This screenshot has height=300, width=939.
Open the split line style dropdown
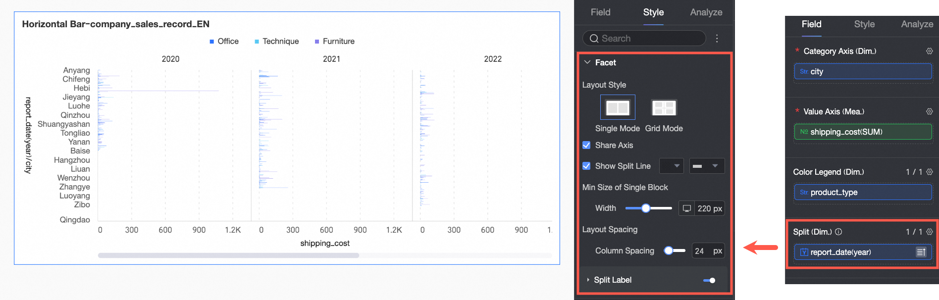click(x=707, y=166)
